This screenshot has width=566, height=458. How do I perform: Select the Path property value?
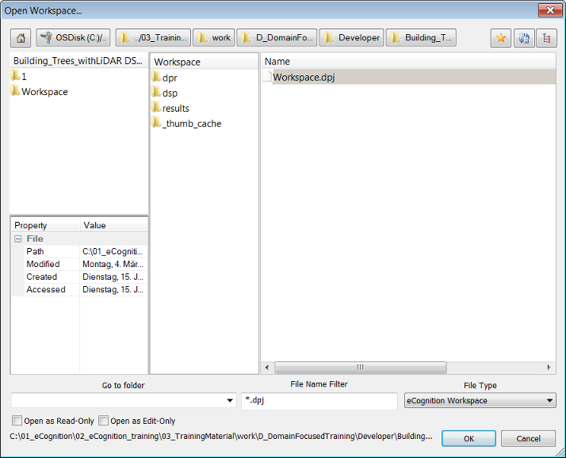tap(113, 251)
